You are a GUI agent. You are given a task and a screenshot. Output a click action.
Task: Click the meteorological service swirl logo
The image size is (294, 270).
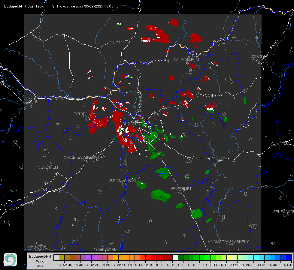(x=10, y=259)
